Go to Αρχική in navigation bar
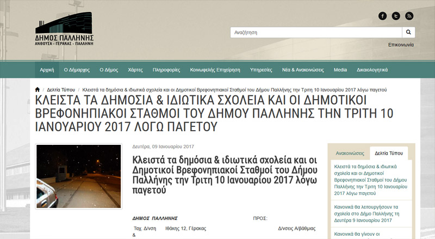The height and width of the screenshot is (239, 435). (47, 70)
